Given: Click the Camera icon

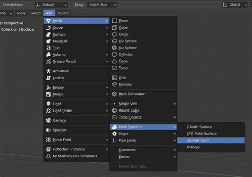Looking at the screenshot, I should pyautogui.click(x=48, y=120).
